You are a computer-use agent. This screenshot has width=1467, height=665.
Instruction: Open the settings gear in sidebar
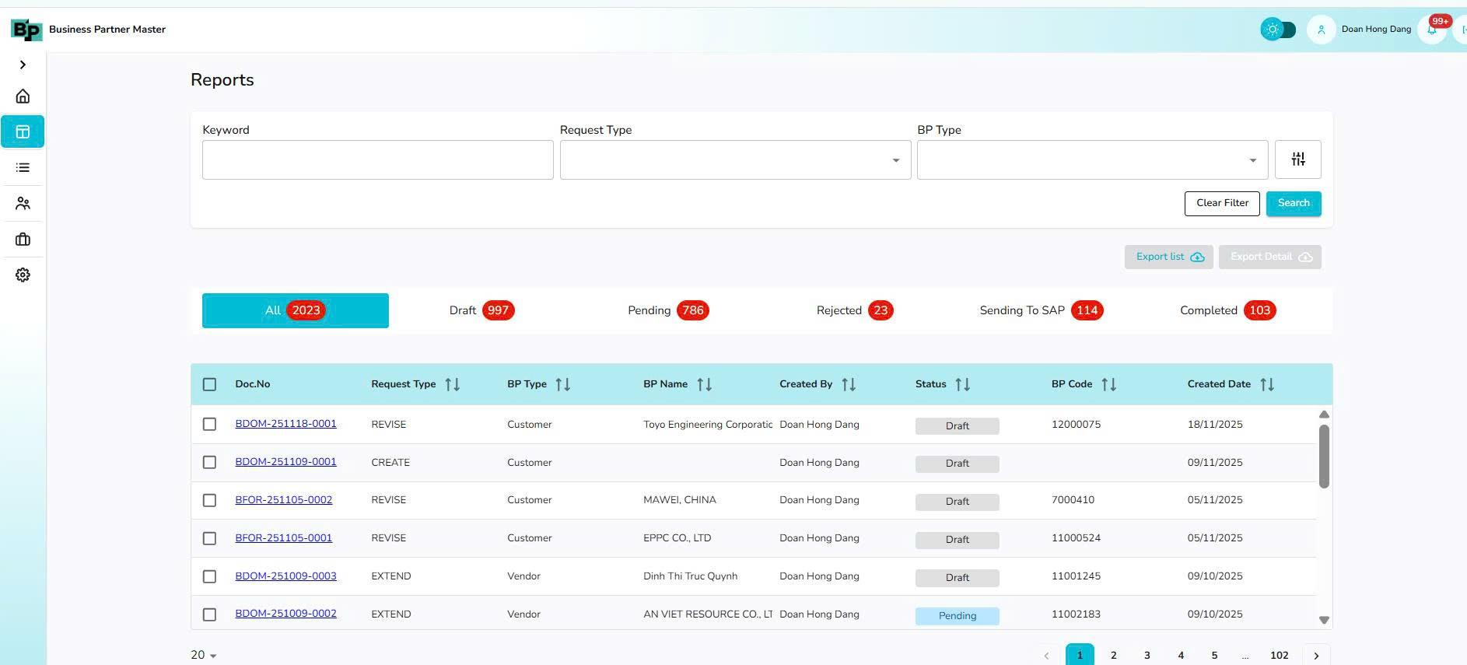click(x=23, y=275)
